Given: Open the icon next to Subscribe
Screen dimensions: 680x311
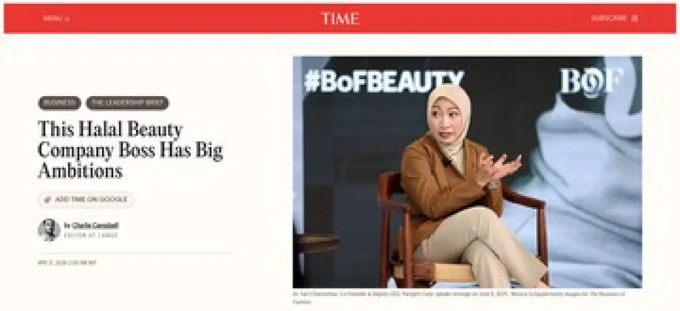Looking at the screenshot, I should [x=635, y=18].
